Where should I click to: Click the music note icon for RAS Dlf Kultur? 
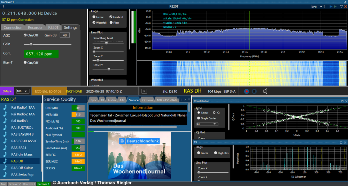pos(5,168)
